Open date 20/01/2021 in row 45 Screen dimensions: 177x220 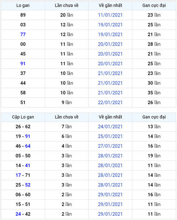(x=110, y=54)
